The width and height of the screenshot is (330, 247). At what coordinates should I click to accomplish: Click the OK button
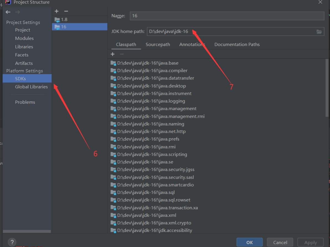pyautogui.click(x=250, y=242)
